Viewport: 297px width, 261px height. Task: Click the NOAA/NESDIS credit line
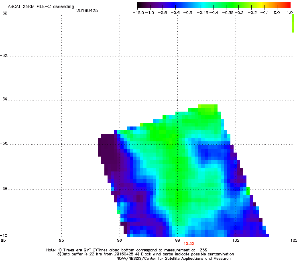[173, 259]
